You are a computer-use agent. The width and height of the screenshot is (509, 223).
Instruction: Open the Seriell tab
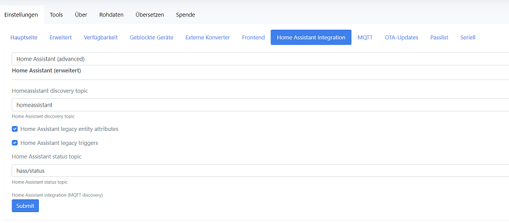(468, 38)
